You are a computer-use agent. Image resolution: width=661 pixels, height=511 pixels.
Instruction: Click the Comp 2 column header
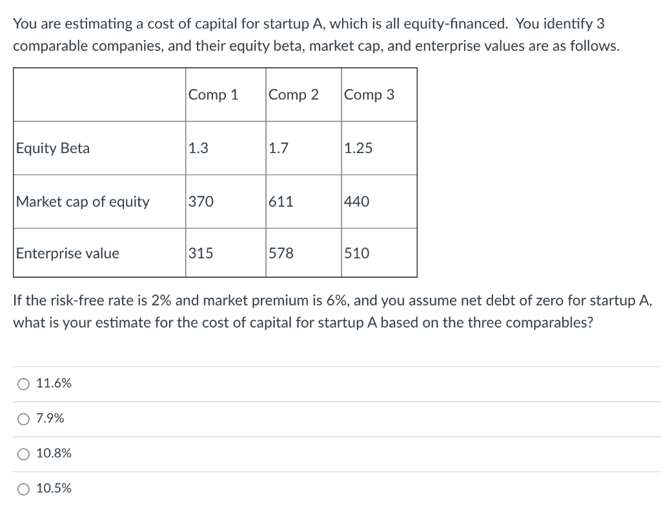coord(294,95)
